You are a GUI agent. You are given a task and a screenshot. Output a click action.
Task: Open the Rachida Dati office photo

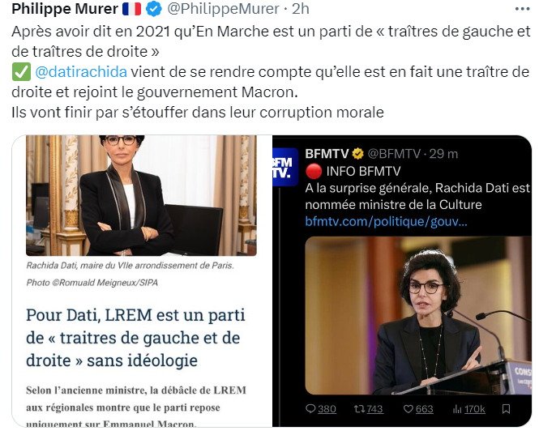coord(141,195)
